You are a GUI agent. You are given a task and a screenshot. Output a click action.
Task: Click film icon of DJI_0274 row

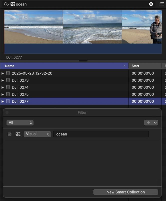[8, 87]
